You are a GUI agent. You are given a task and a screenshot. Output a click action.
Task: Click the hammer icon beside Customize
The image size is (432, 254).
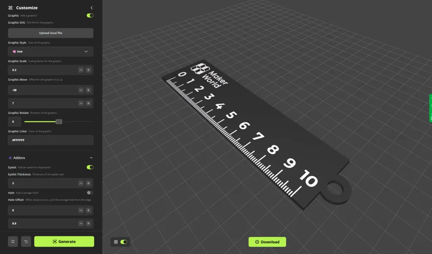[x=10, y=7]
